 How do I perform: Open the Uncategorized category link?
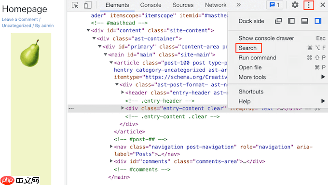(x=16, y=26)
